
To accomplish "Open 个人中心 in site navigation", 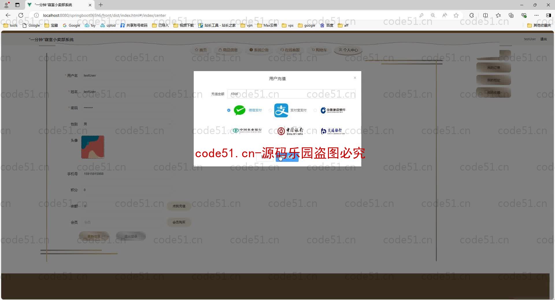I will pos(348,50).
